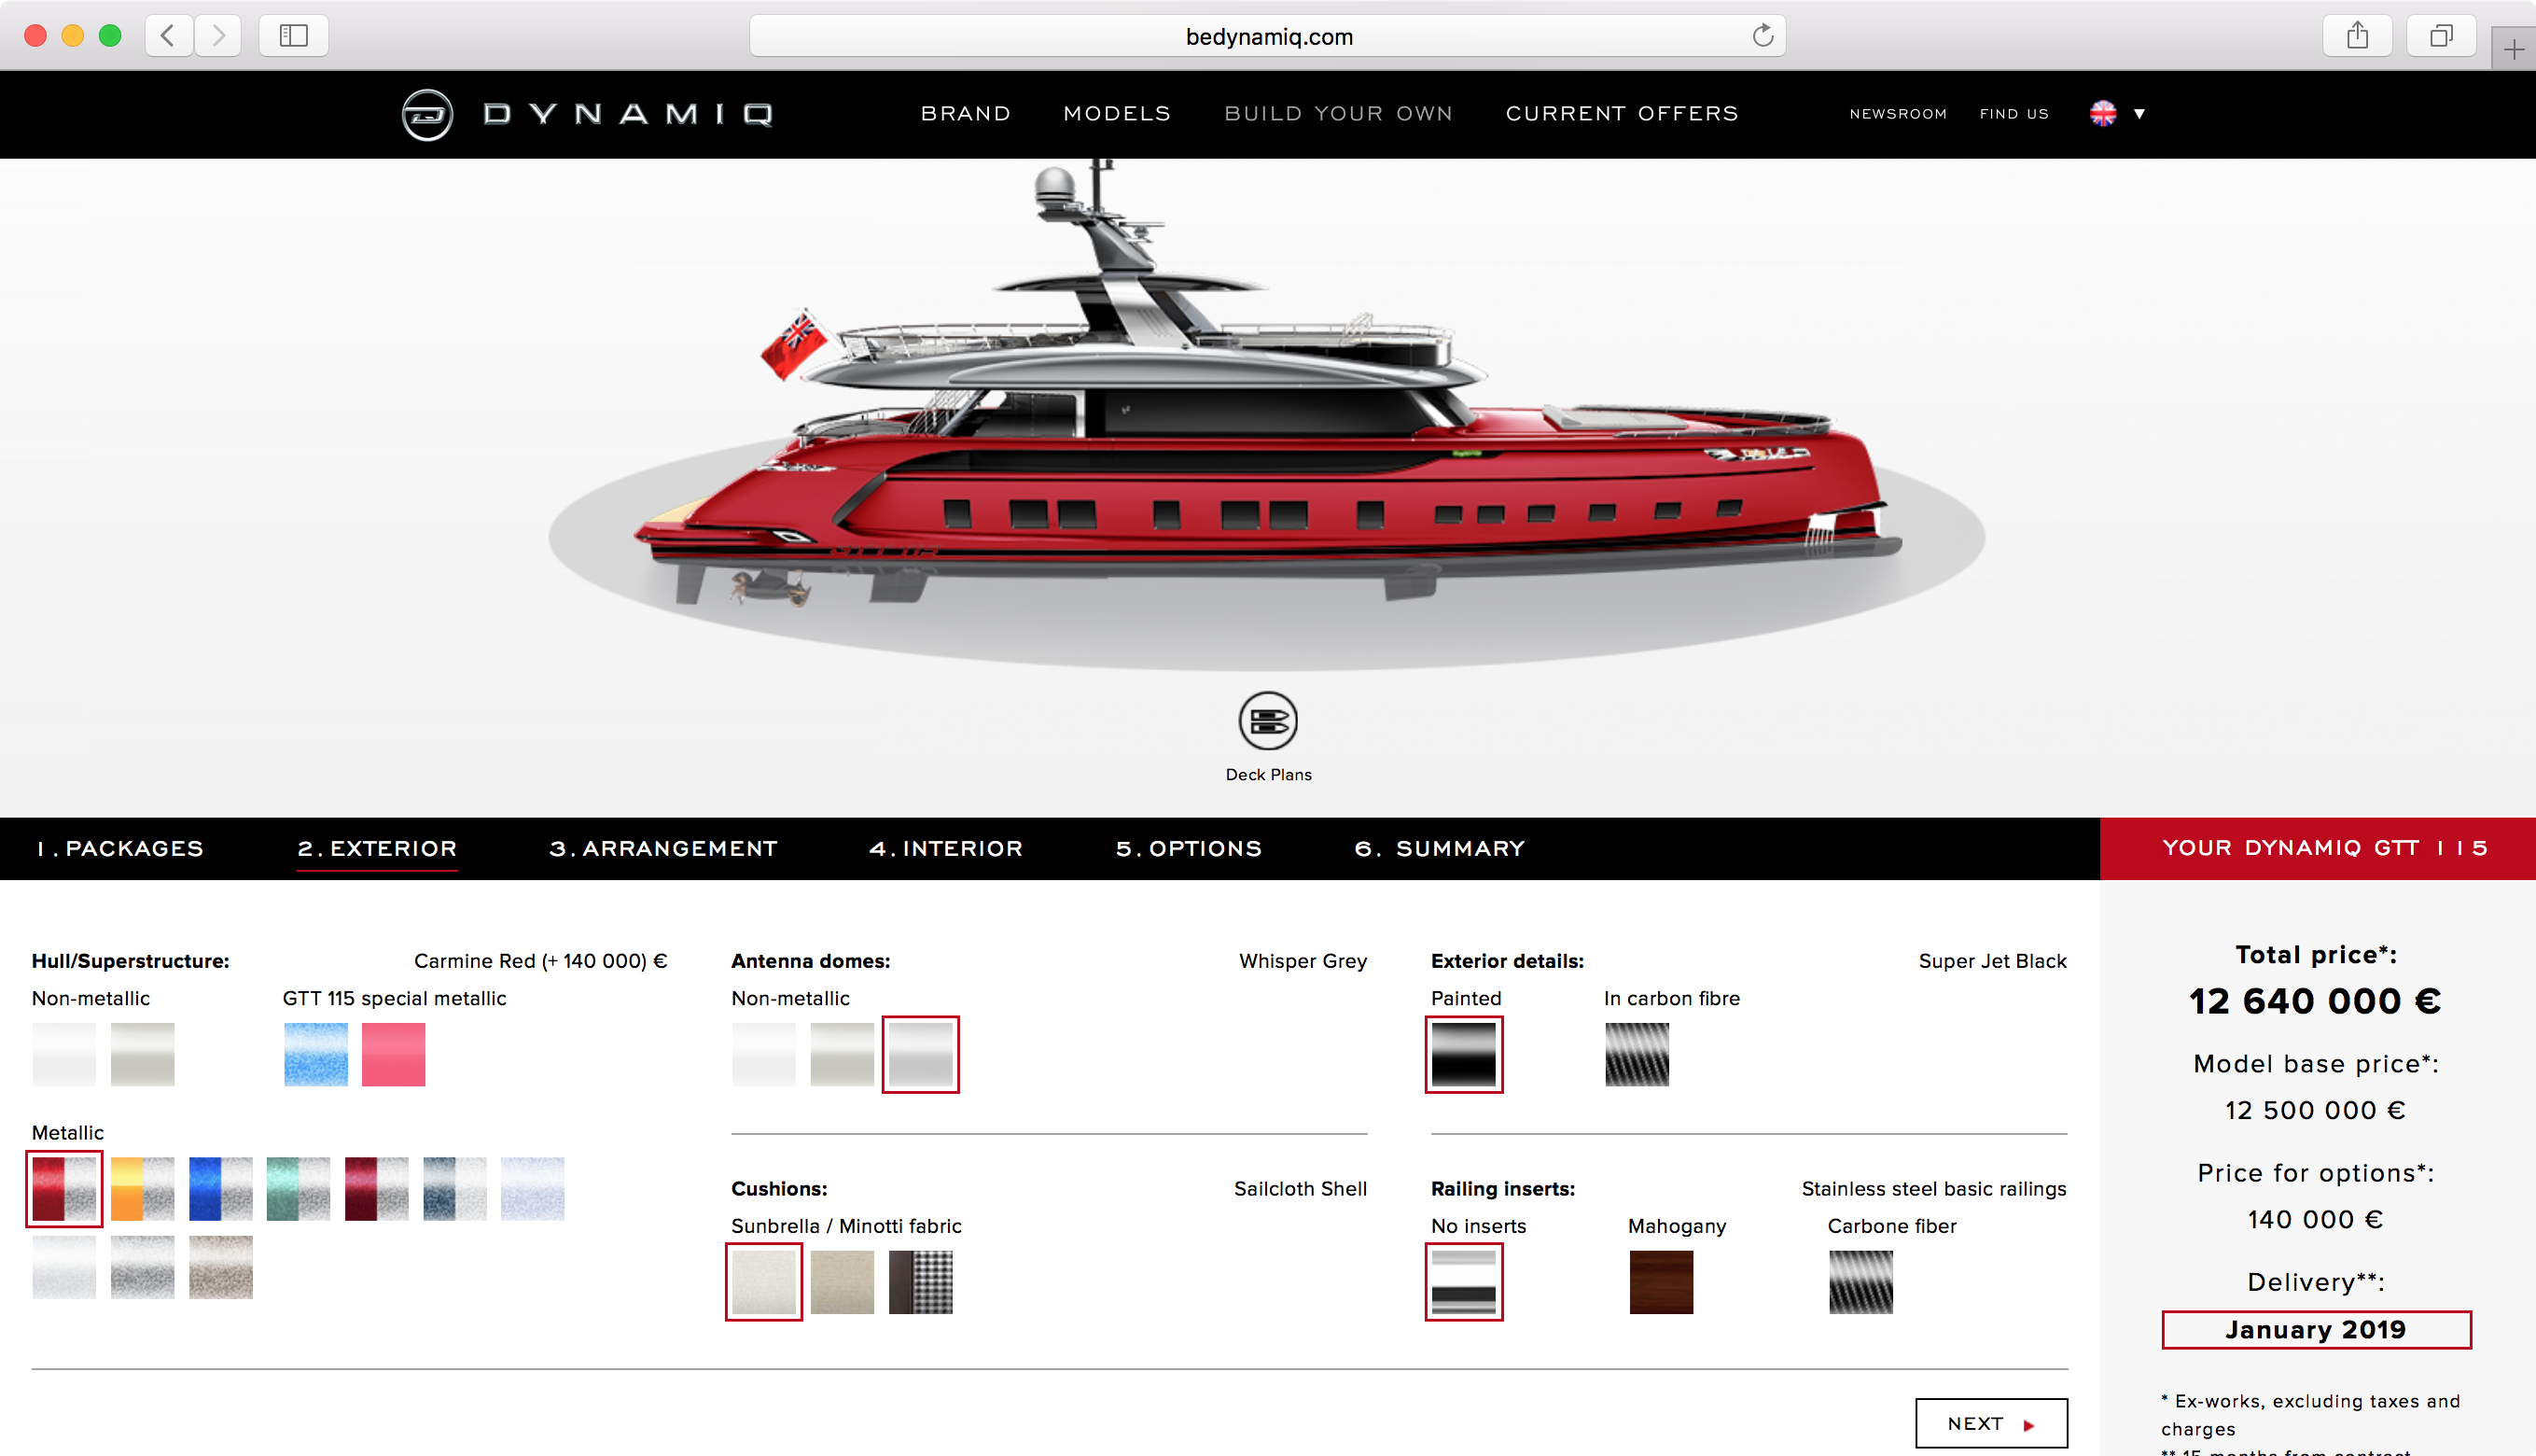Image resolution: width=2536 pixels, height=1456 pixels.
Task: Select steel blue metallic hull swatch
Action: pyautogui.click(x=453, y=1189)
